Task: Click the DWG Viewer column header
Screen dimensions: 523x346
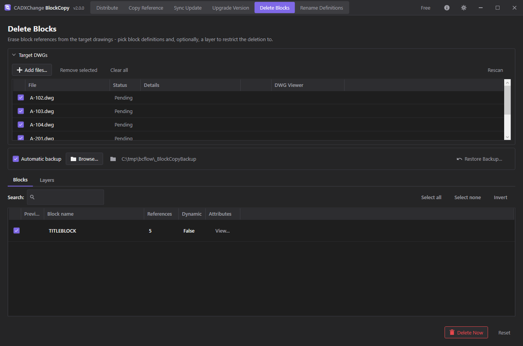Action: [x=308, y=85]
